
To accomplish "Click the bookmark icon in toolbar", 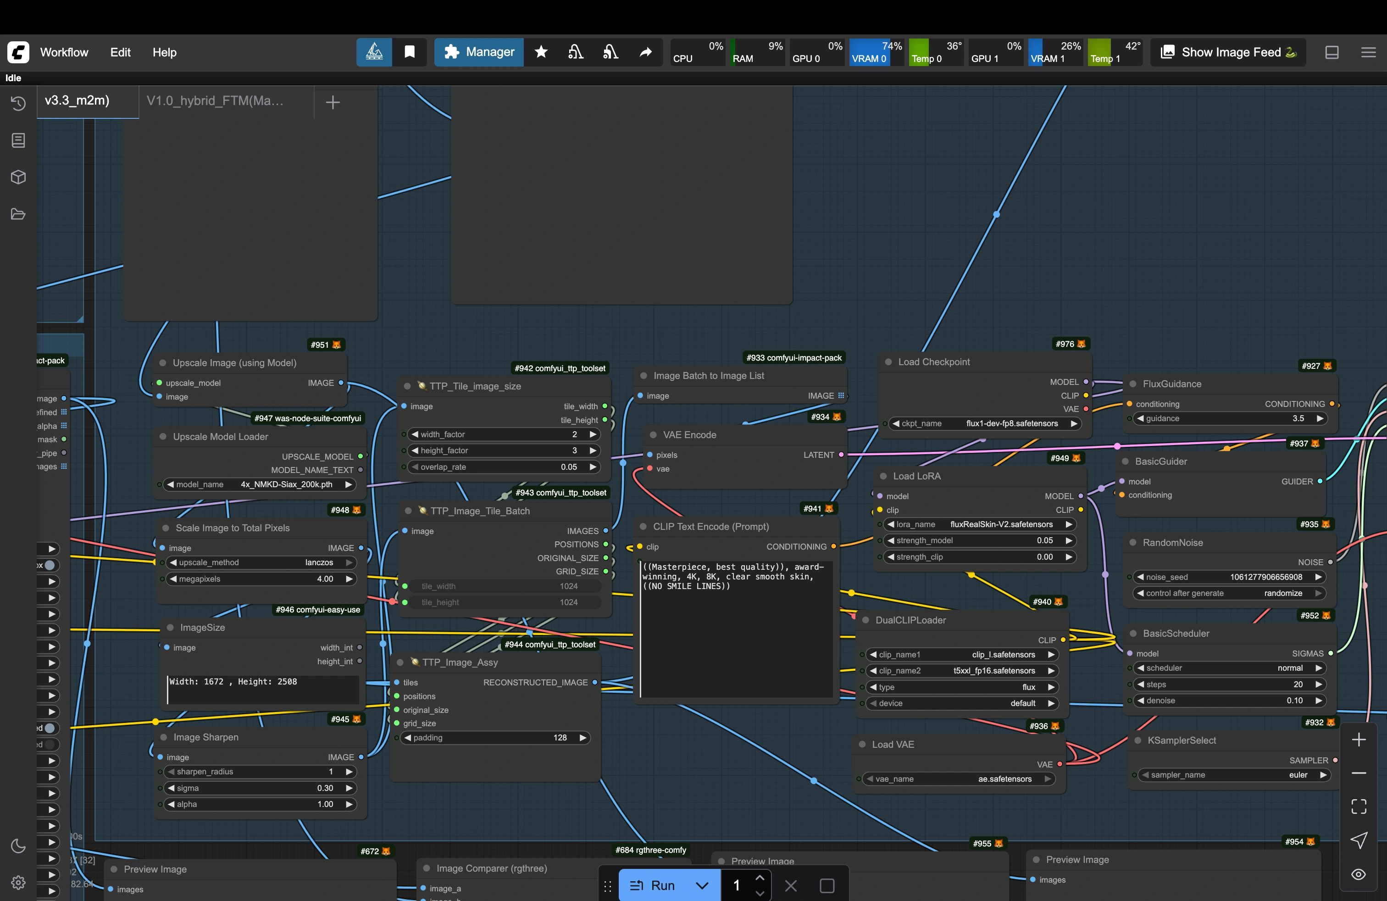I will (410, 52).
